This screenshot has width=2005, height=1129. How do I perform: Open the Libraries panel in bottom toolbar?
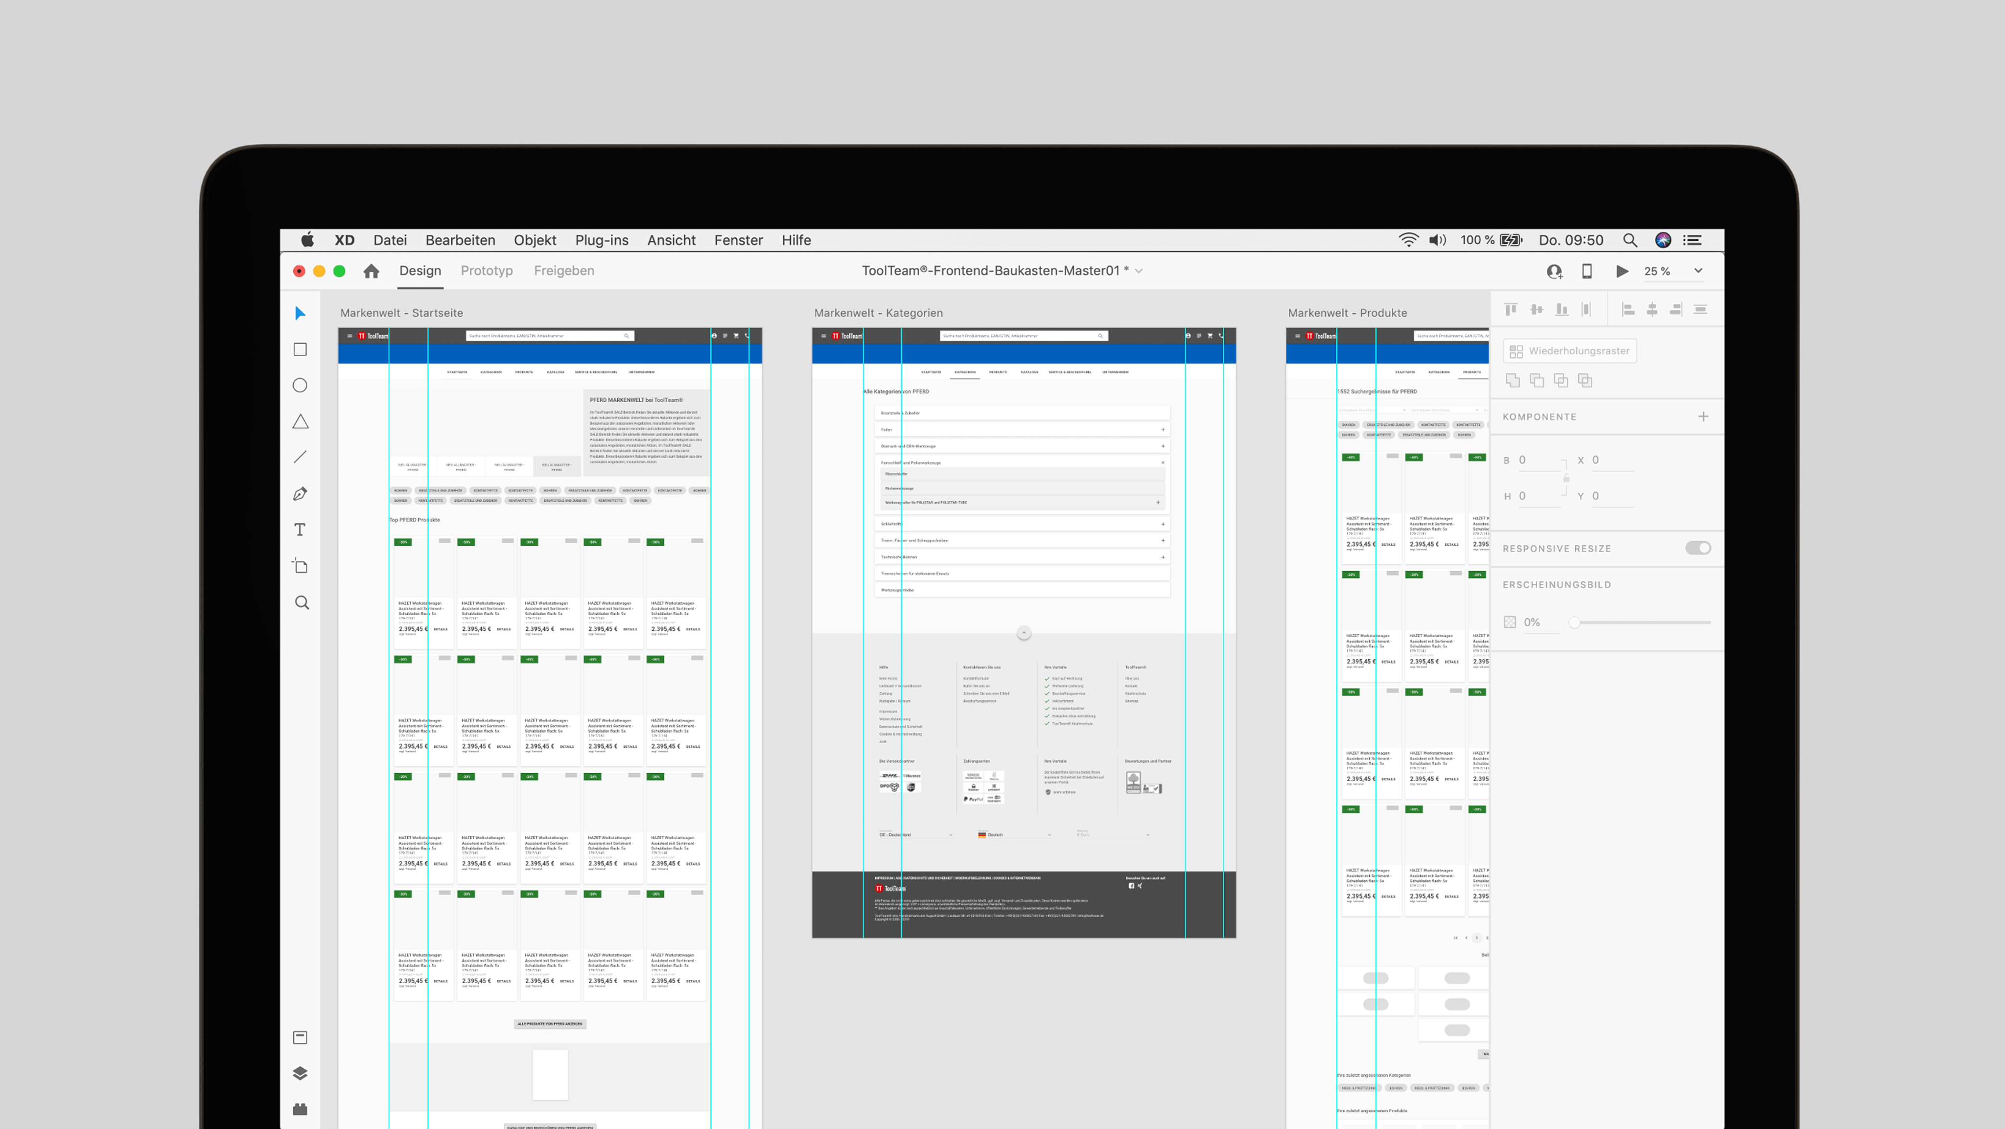click(301, 1037)
